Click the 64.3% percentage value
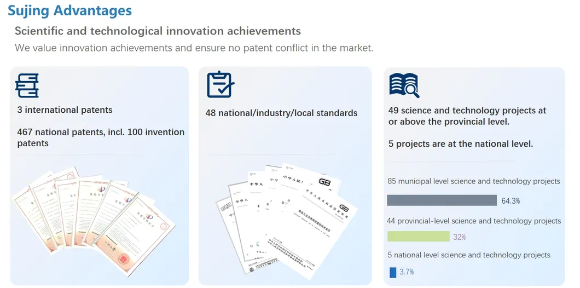Screen dimensions: 580x288 point(511,201)
